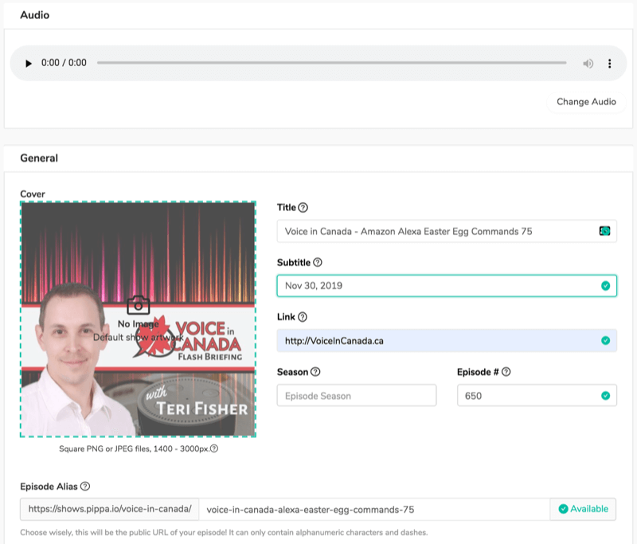The width and height of the screenshot is (637, 544).
Task: Click the alias URL prefix shows.pippa.io
Action: point(110,509)
